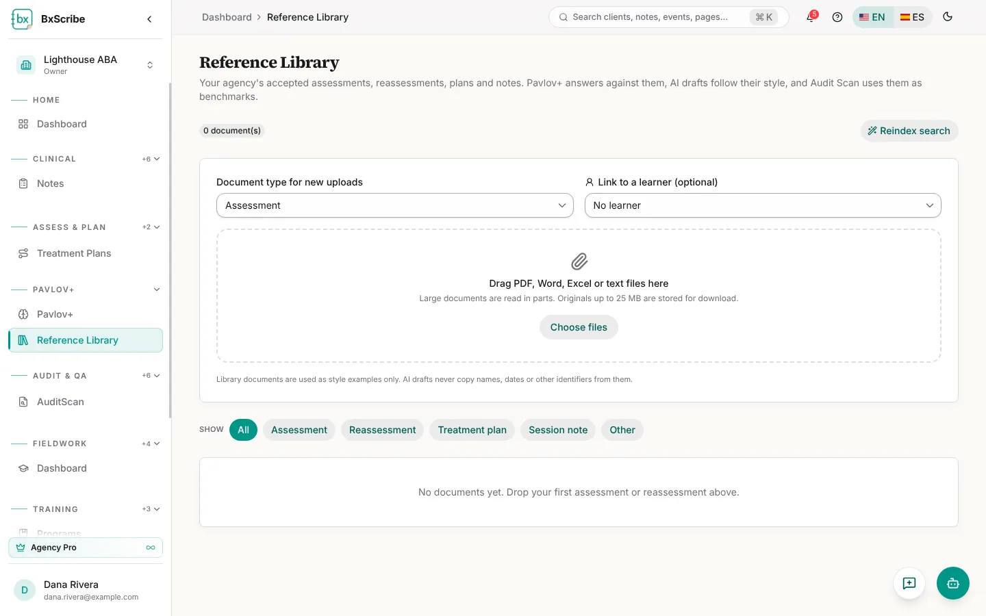Expand the Fieldwork section +4
Image resolution: width=986 pixels, height=616 pixels.
151,444
